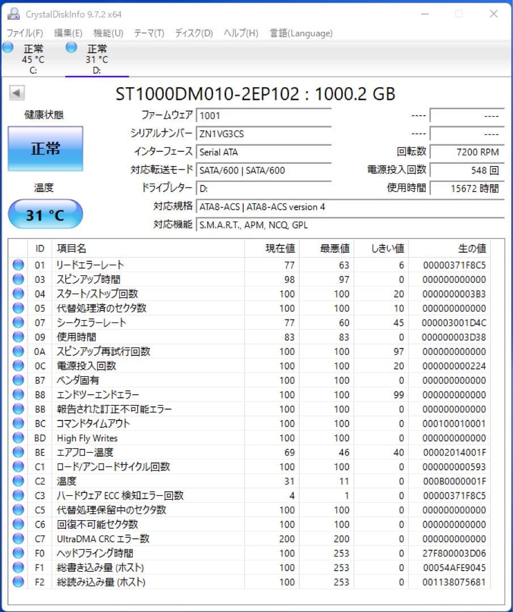Click the status dot for 総書き込み量 (ホスト)
513x612 pixels.
click(18, 567)
